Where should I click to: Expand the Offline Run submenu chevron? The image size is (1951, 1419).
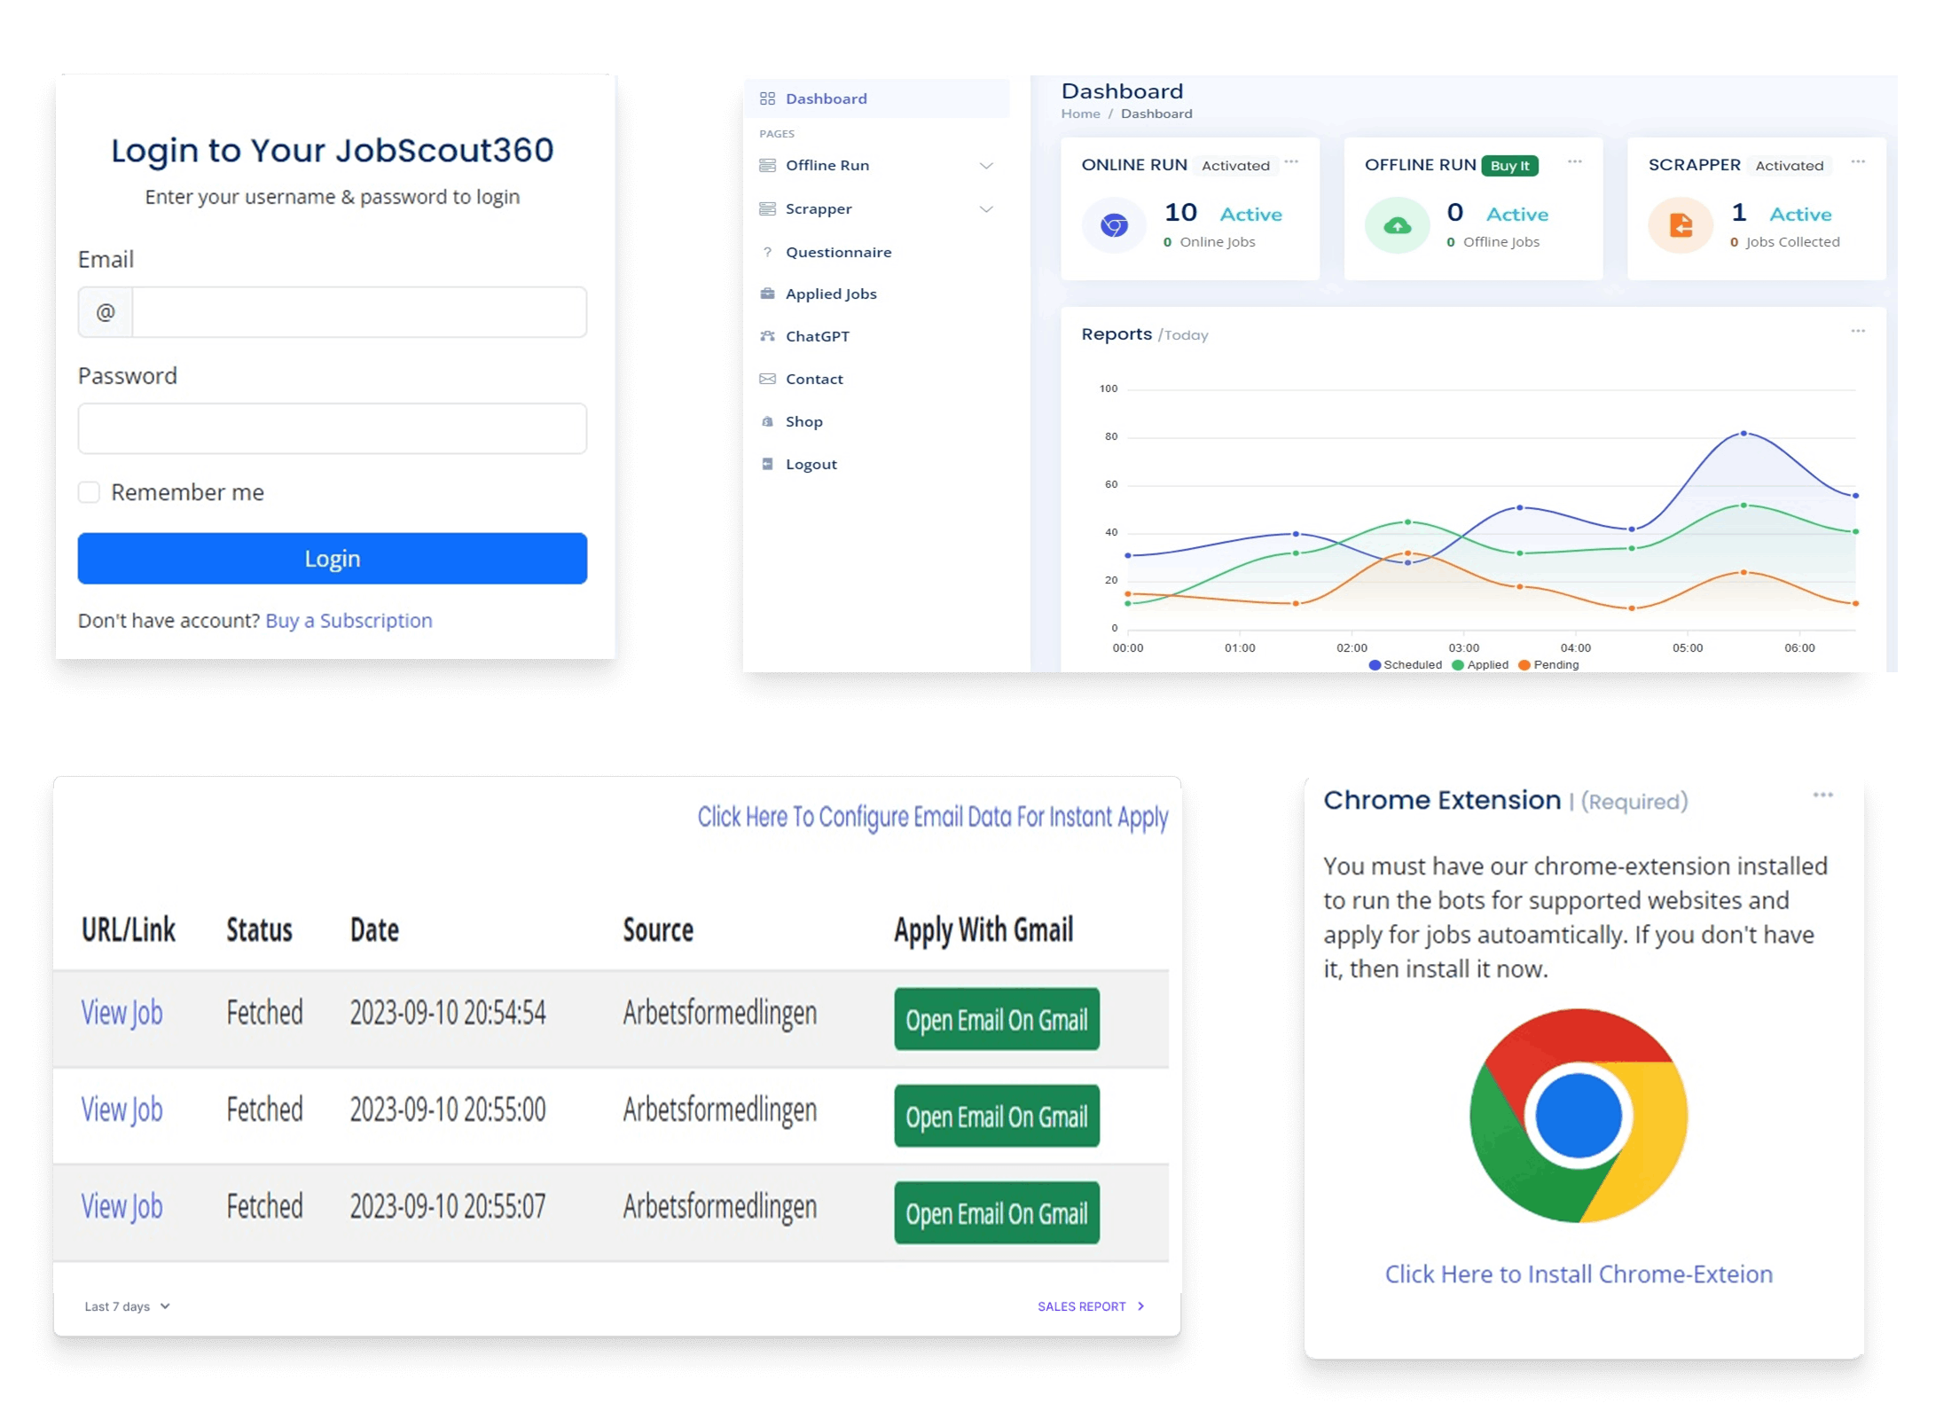(987, 165)
